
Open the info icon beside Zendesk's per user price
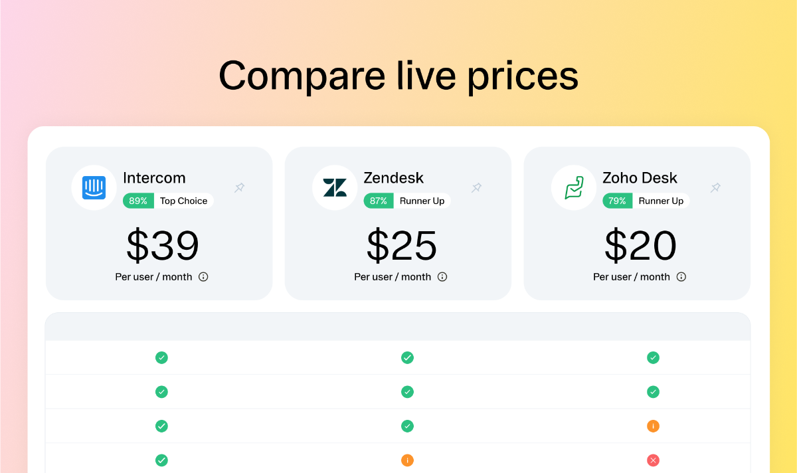442,277
